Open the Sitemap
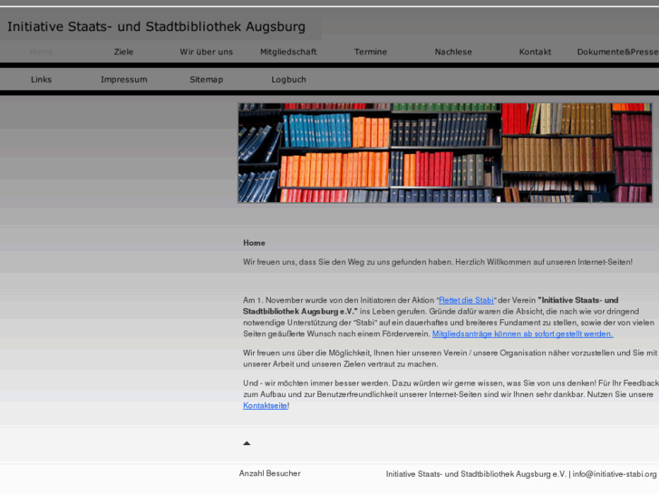Viewport: 659px width, 494px height. tap(206, 80)
